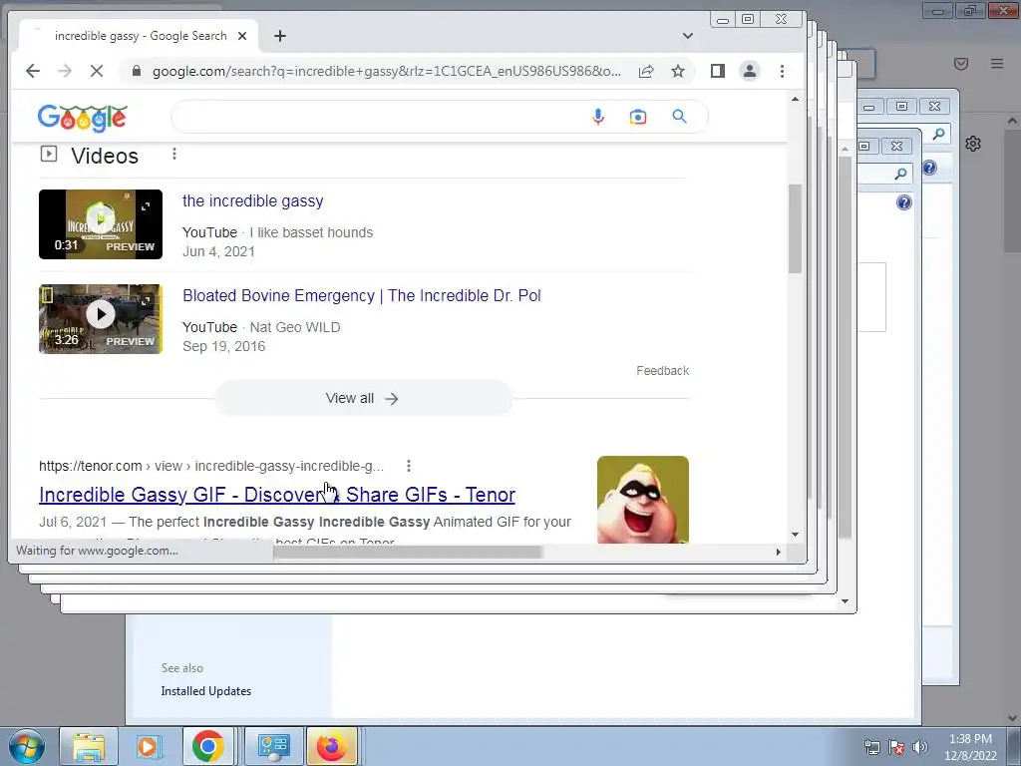Open a new tab with plus button

pos(280,36)
